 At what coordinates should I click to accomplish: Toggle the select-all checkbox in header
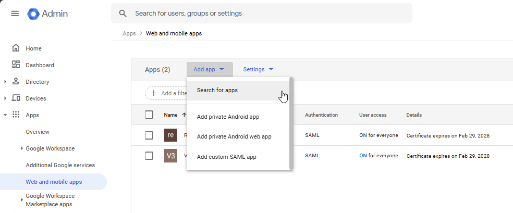point(149,115)
